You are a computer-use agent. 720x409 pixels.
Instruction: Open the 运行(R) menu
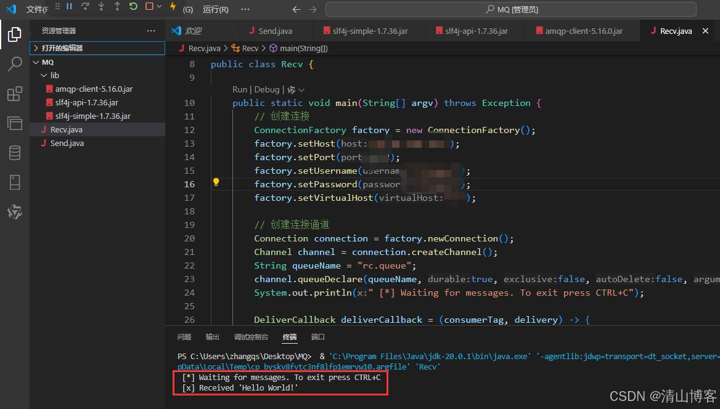point(215,9)
